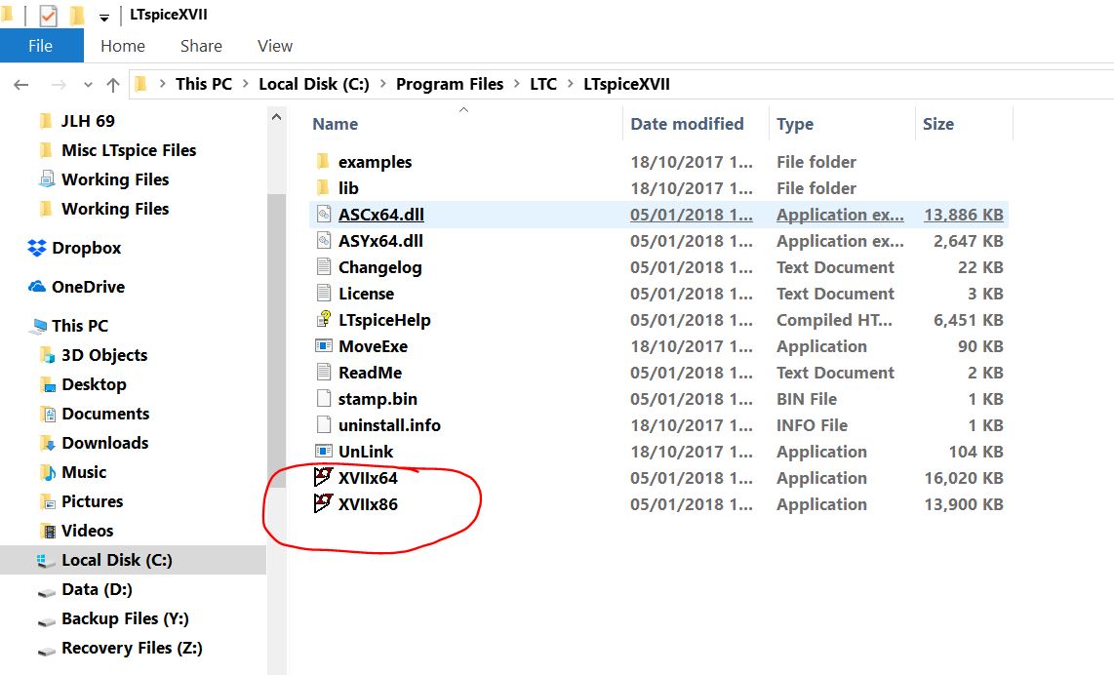Viewport: 1114px width, 675px height.
Task: Click the navigation pane scroll up arrow
Action: (276, 116)
